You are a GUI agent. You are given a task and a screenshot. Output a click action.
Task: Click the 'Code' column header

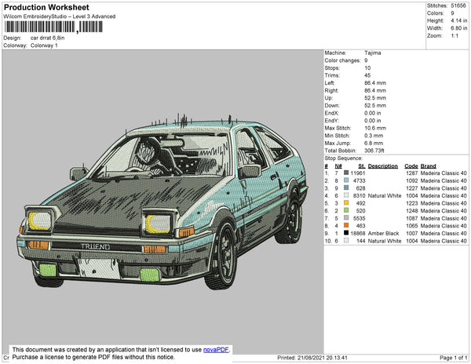pos(411,166)
